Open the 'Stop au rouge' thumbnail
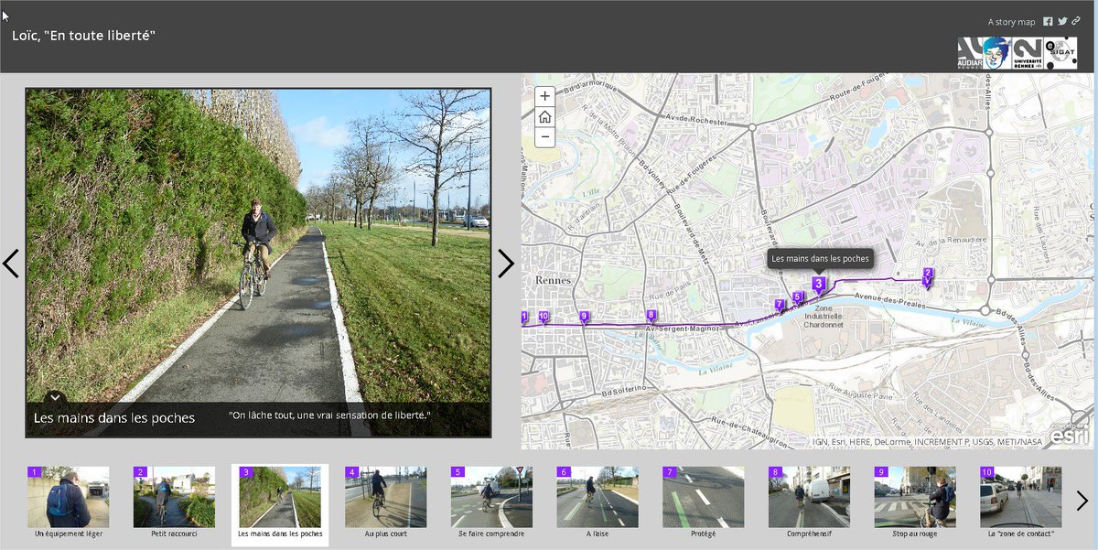 914,497
